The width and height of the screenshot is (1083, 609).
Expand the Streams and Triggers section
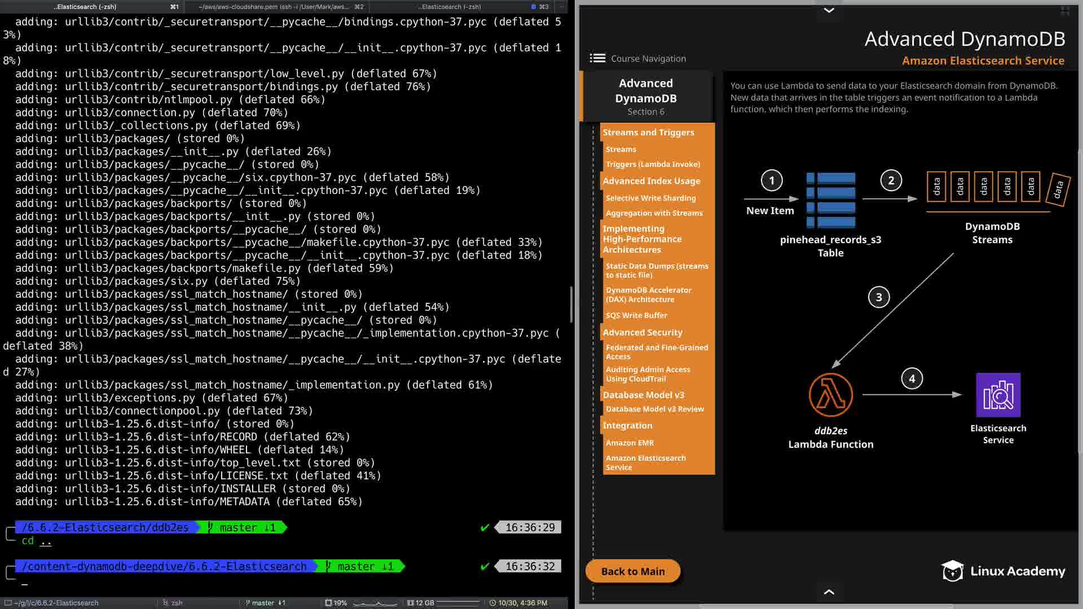[x=648, y=133]
